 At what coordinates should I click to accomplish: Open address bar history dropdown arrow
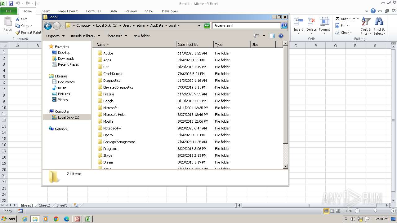click(199, 26)
